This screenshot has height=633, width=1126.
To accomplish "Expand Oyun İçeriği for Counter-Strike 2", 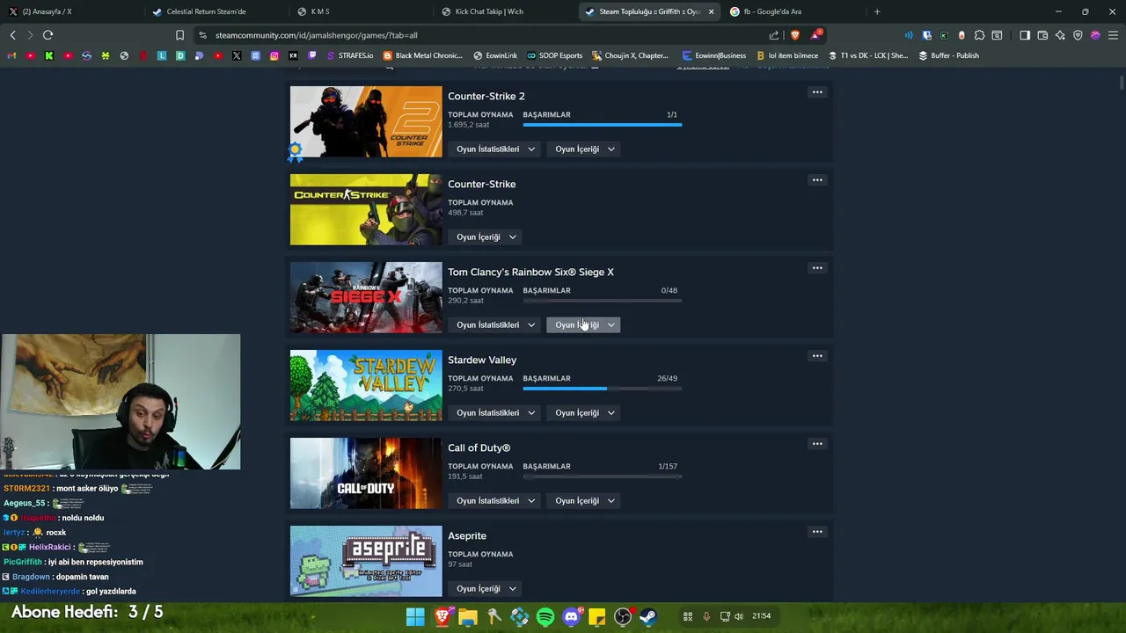I will (x=584, y=149).
